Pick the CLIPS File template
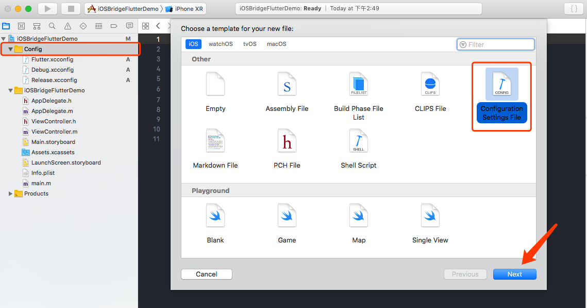The image size is (587, 308). click(430, 92)
